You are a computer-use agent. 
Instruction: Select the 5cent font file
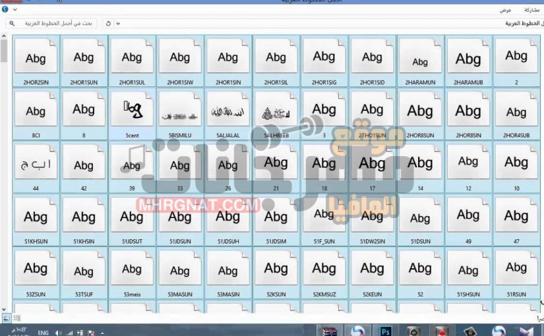pyautogui.click(x=131, y=112)
